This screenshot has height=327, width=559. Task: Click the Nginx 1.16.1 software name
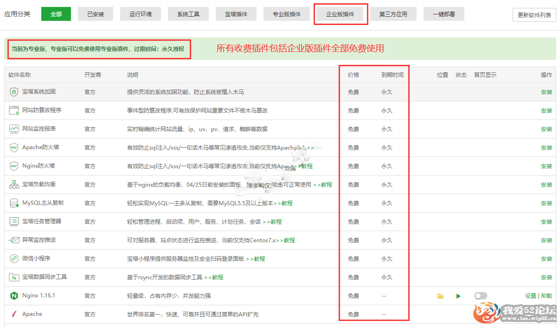click(39, 296)
